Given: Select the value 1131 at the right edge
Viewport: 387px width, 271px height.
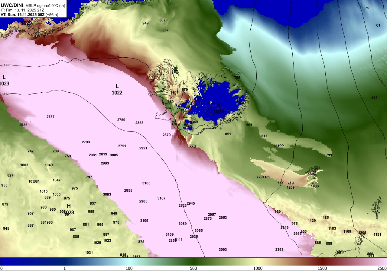Looking at the screenshot, I should click(377, 234).
